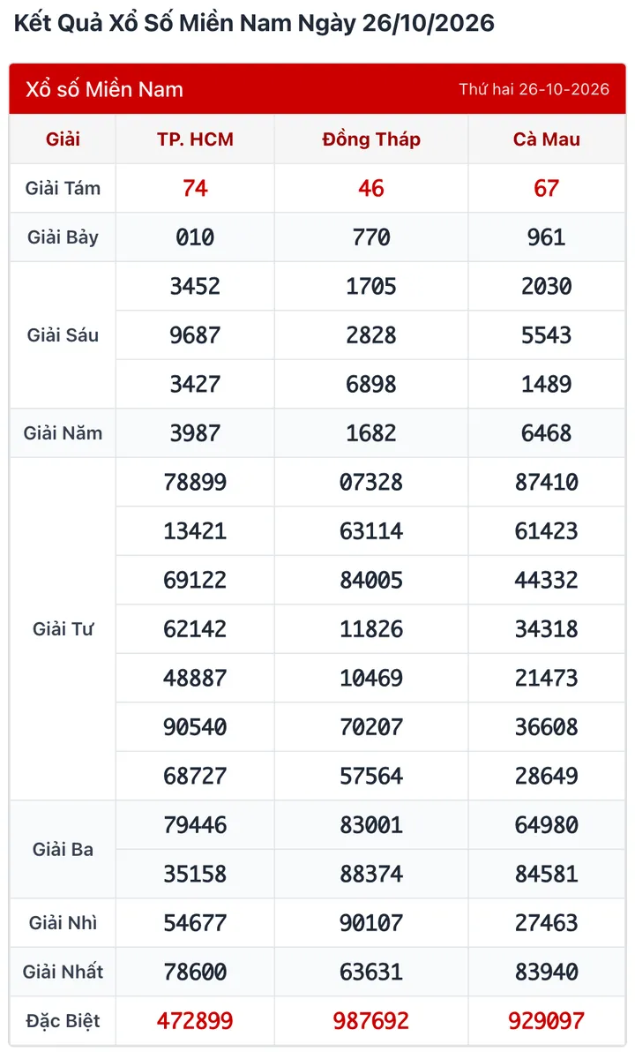This screenshot has height=1059, width=635.
Task: Click the TP. HCM special prize 472899
Action: point(195,1021)
